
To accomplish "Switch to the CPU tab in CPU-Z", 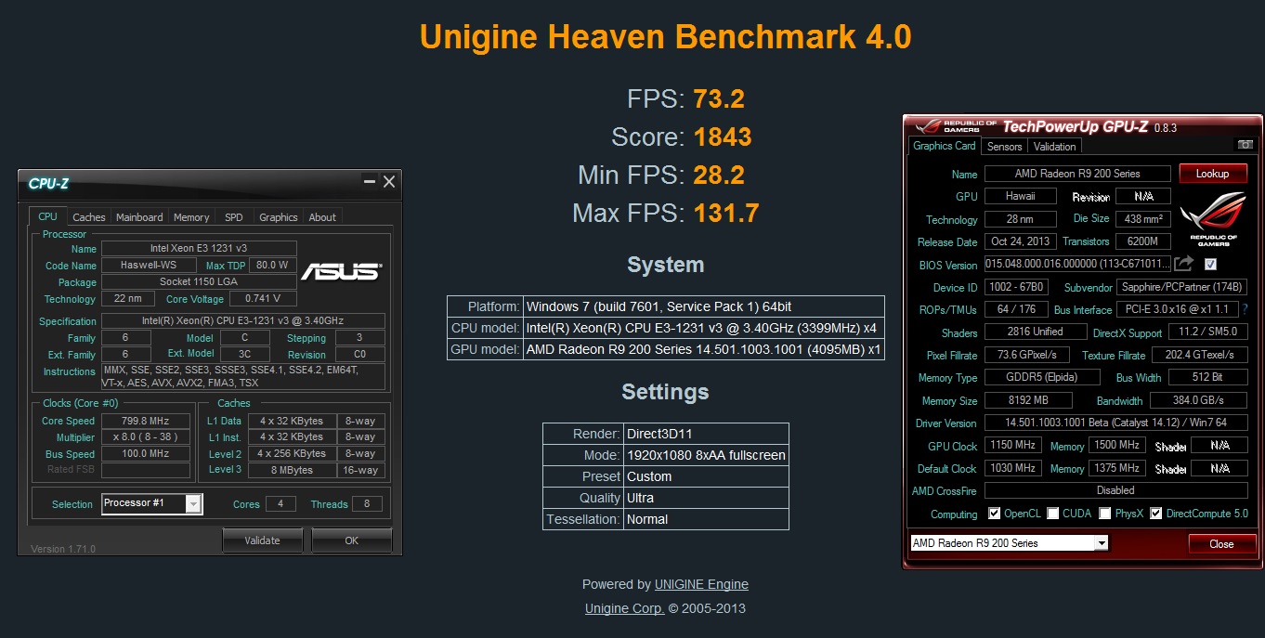I will [x=47, y=216].
